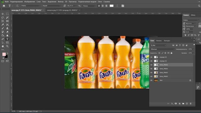The image size is (201, 113).
Task: Select the Clone Stamp tool
Action: point(7,28)
